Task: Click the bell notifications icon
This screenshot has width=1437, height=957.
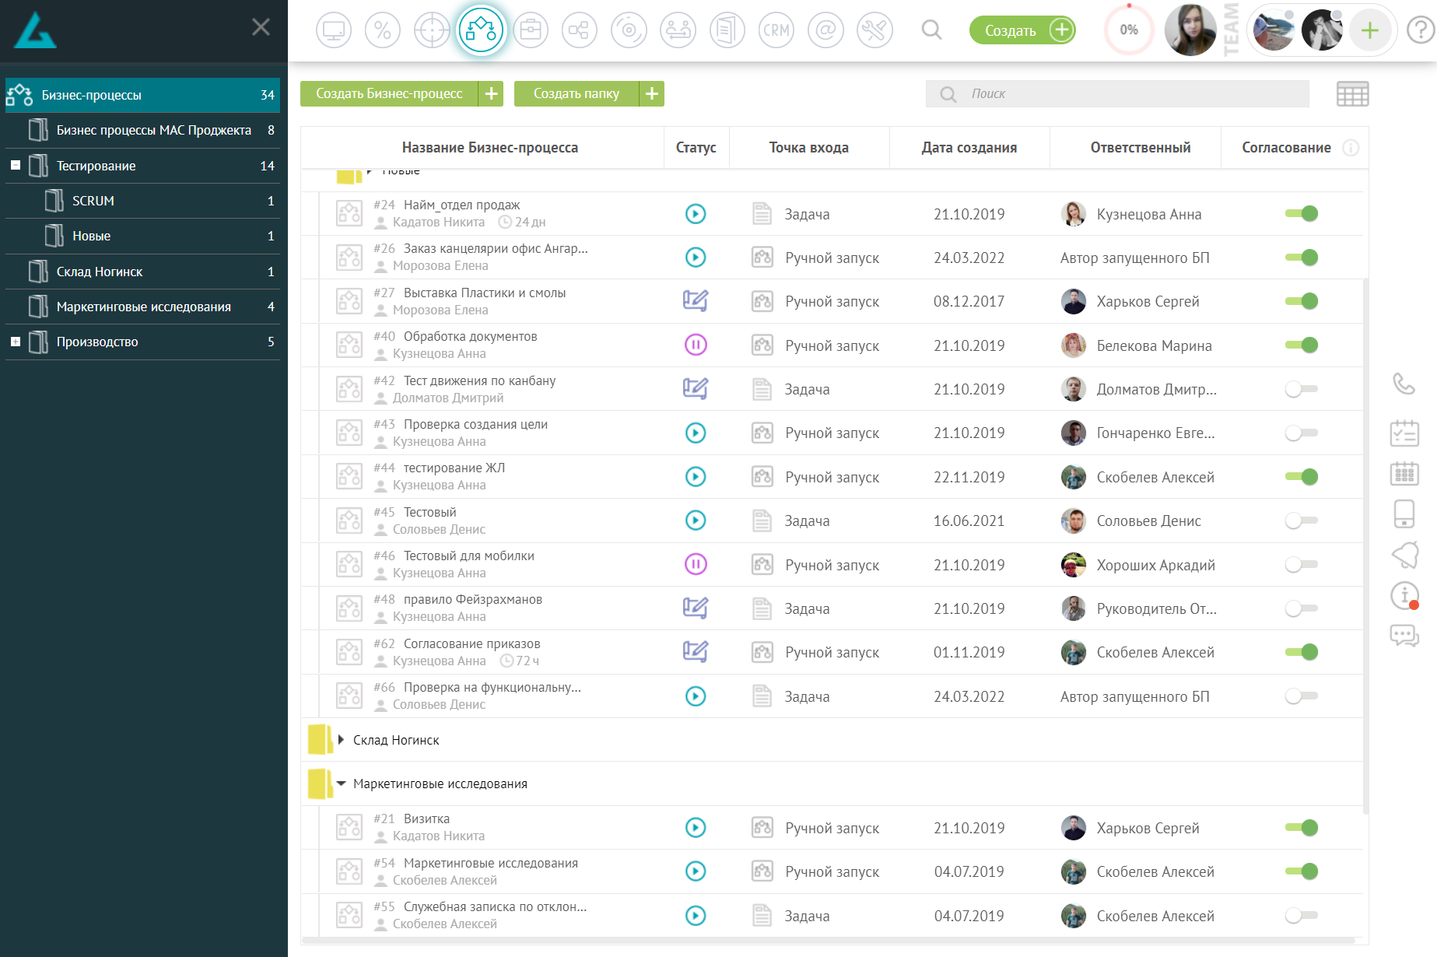Action: [1405, 555]
